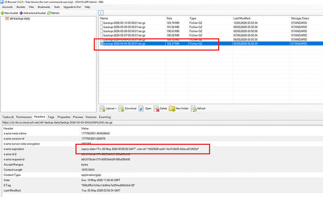Open the Buckets menu
Viewport: 323px width, 197px height.
point(21,7)
